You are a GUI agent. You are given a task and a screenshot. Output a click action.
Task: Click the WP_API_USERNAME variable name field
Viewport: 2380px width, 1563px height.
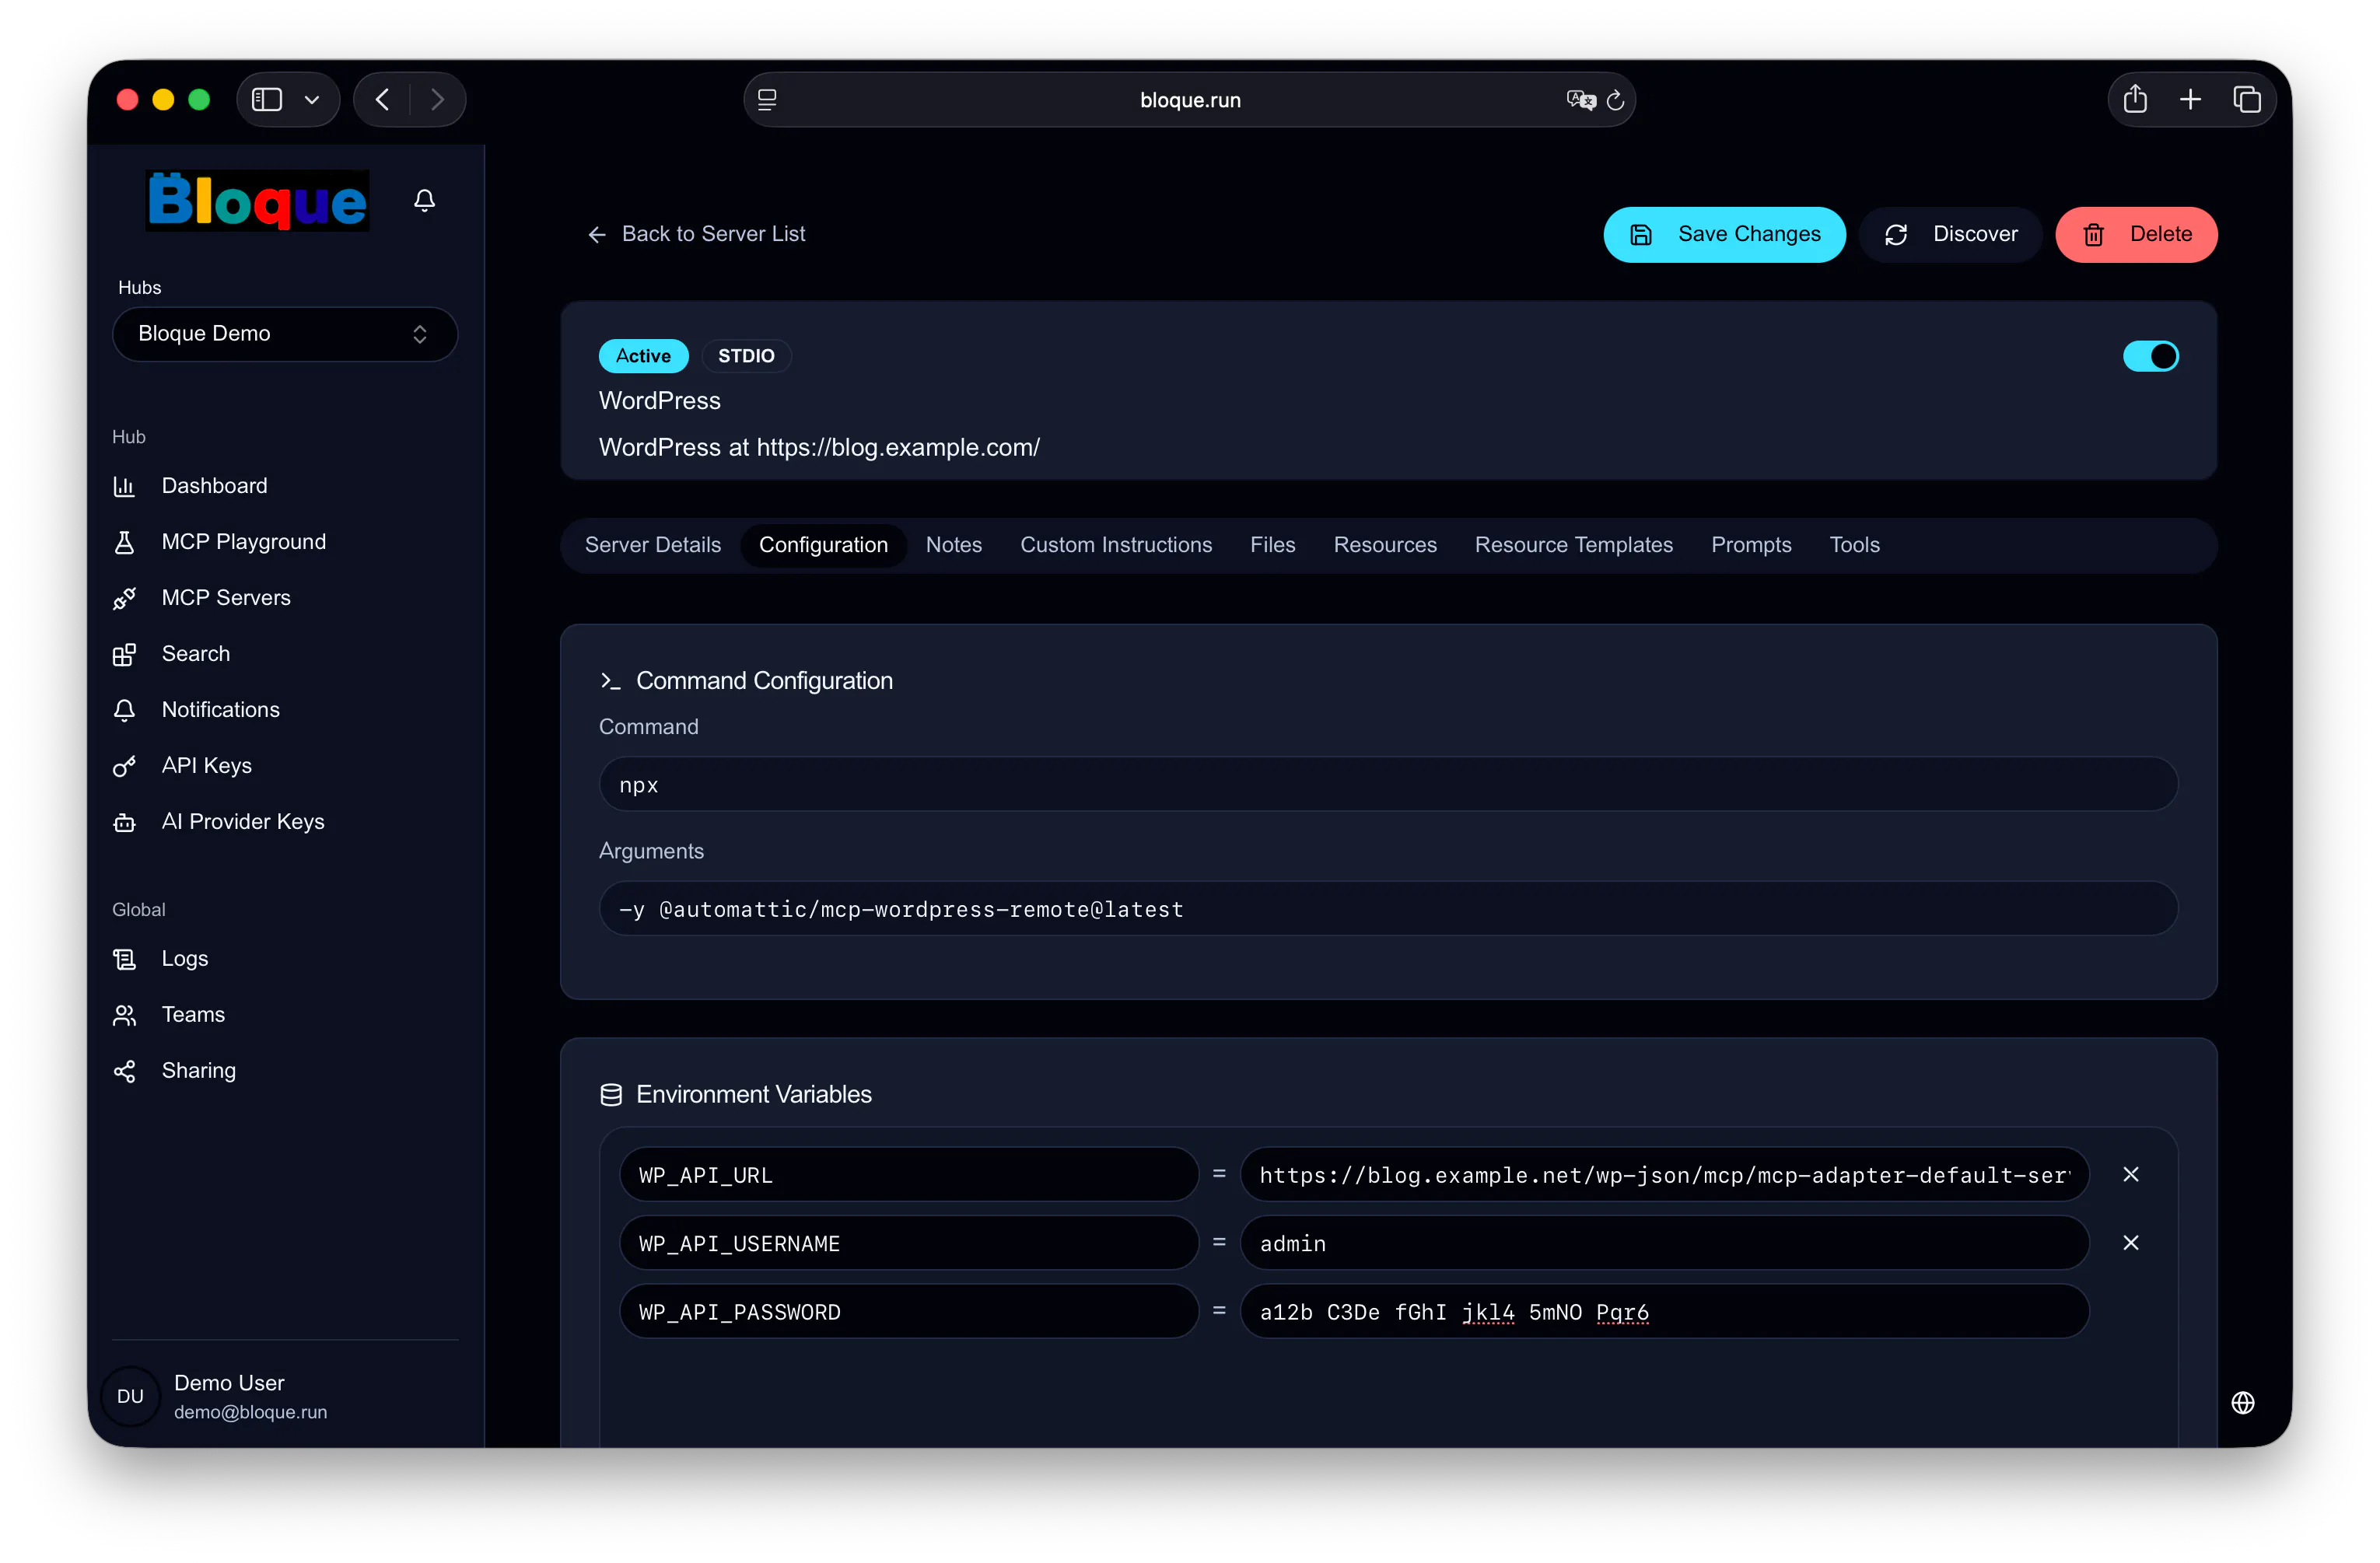pos(908,1242)
